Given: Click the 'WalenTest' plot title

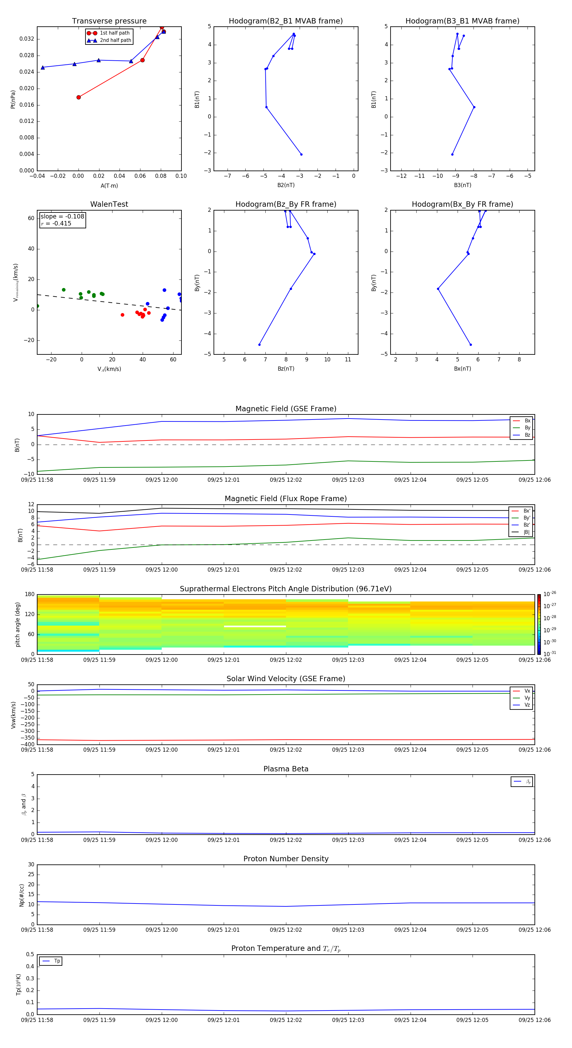Looking at the screenshot, I should click(109, 204).
